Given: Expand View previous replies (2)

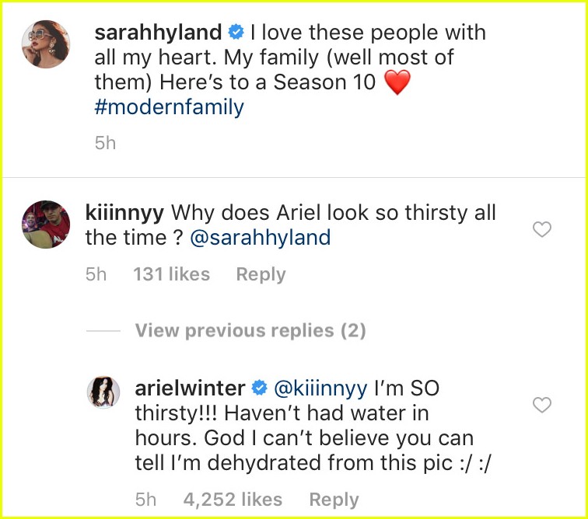Looking at the screenshot, I should tap(250, 331).
